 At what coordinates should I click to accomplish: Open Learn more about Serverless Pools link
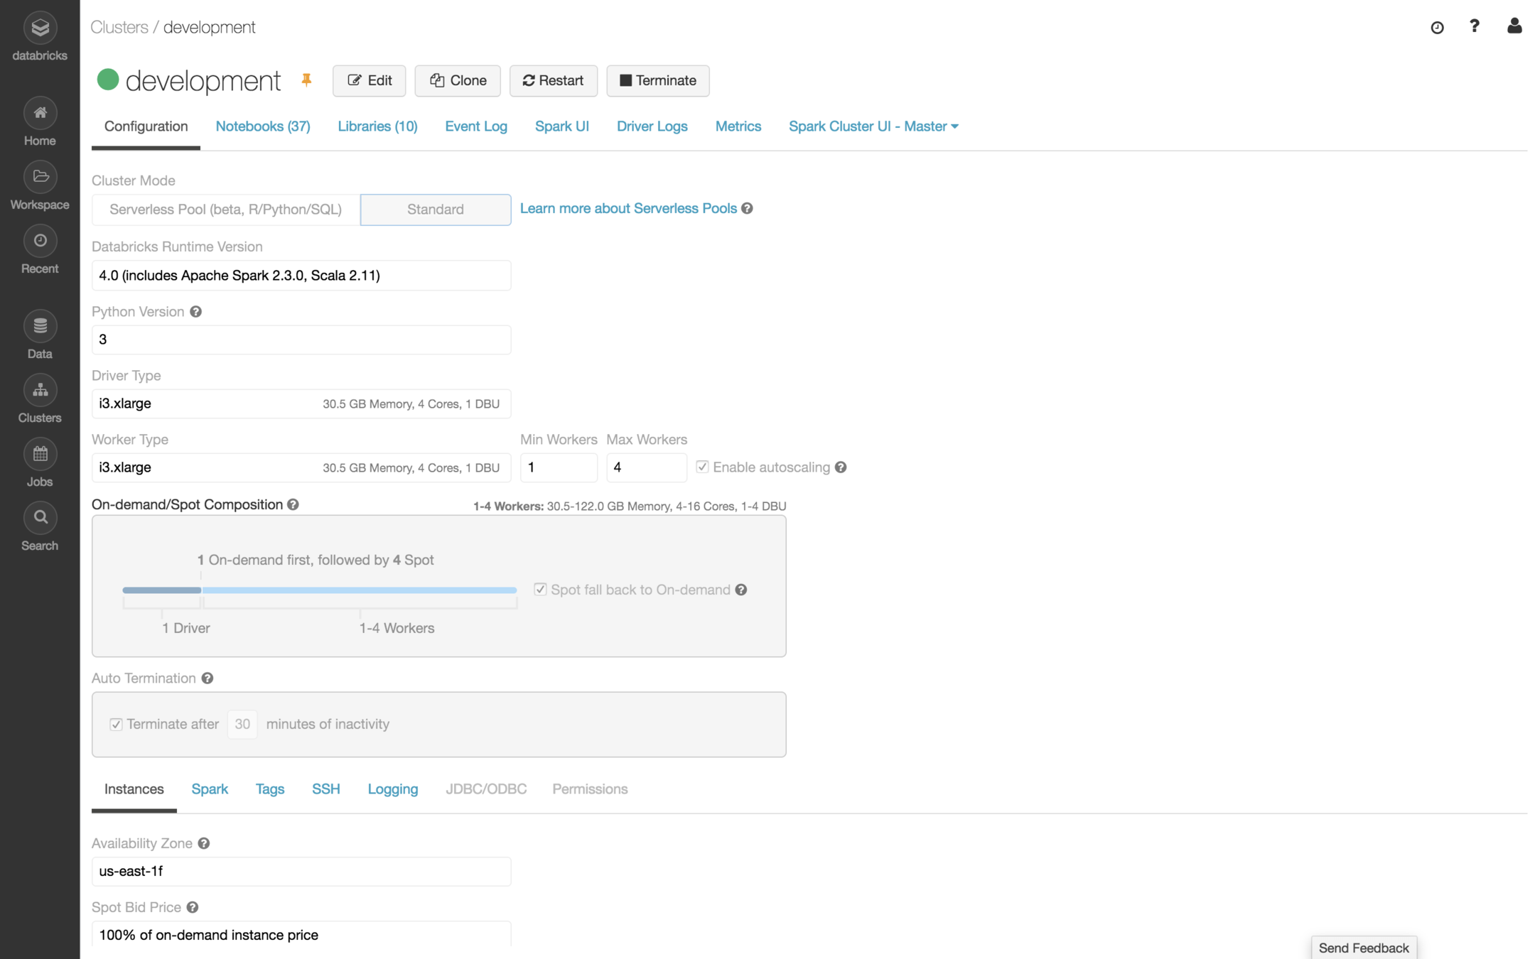(x=628, y=208)
